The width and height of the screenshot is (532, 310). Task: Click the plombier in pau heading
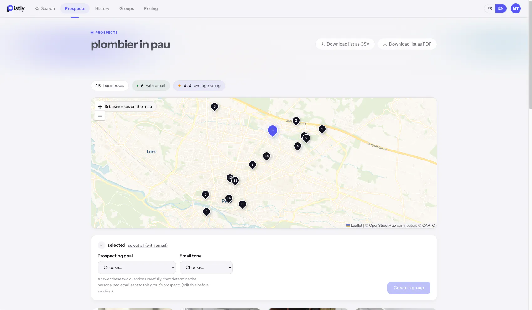[130, 44]
